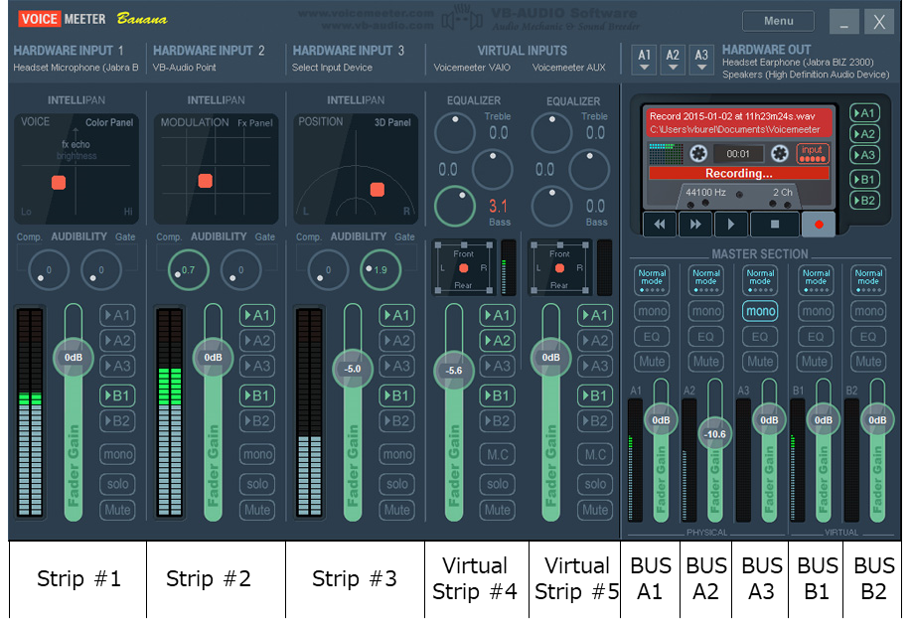Select device for Hardware Input 1
Viewport: 913px width, 627px height.
coord(76,68)
